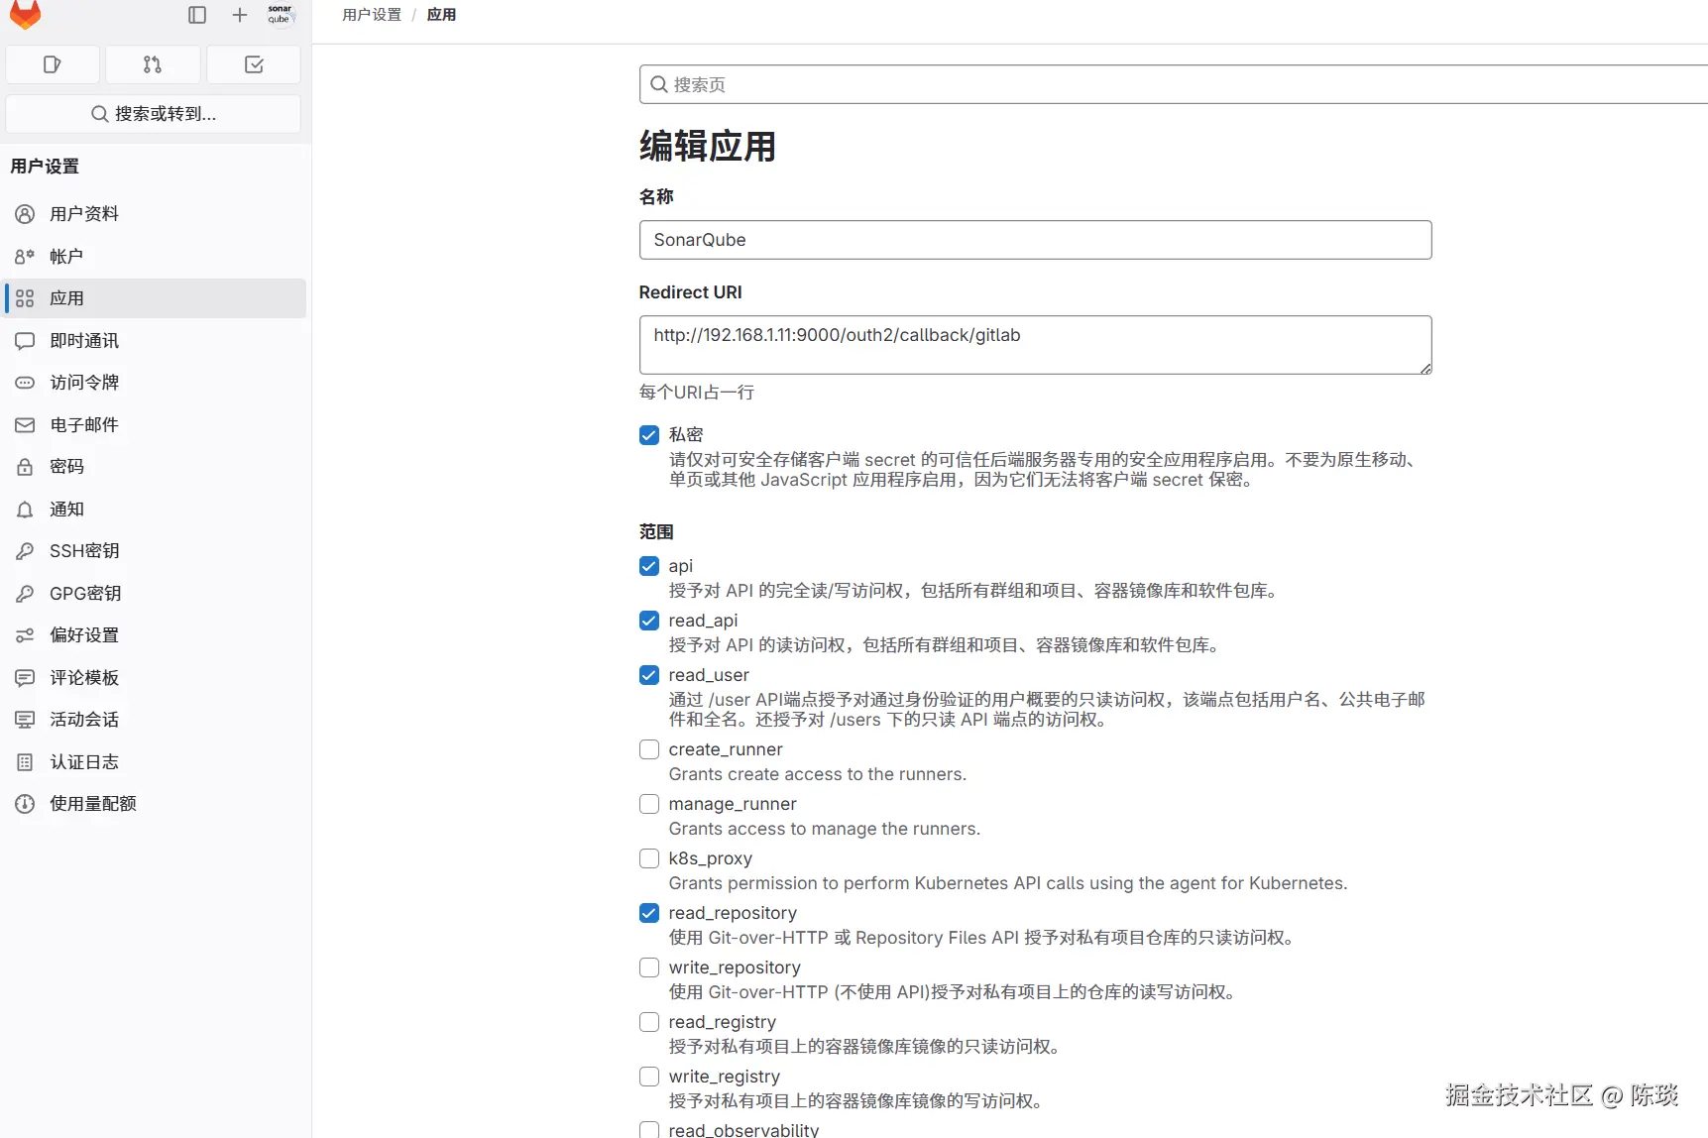Click the bell icon beside 通知
This screenshot has width=1708, height=1138.
click(x=25, y=510)
